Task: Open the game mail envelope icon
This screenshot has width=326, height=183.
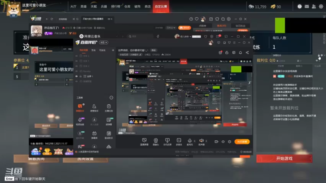Action: (307, 7)
